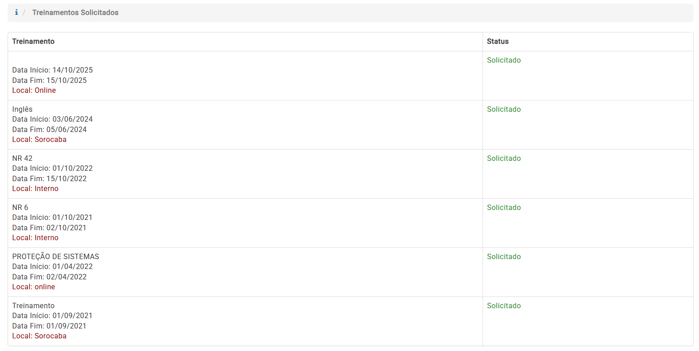
Task: Select the Treinamentos Solicitados breadcrumb title
Action: [x=75, y=13]
